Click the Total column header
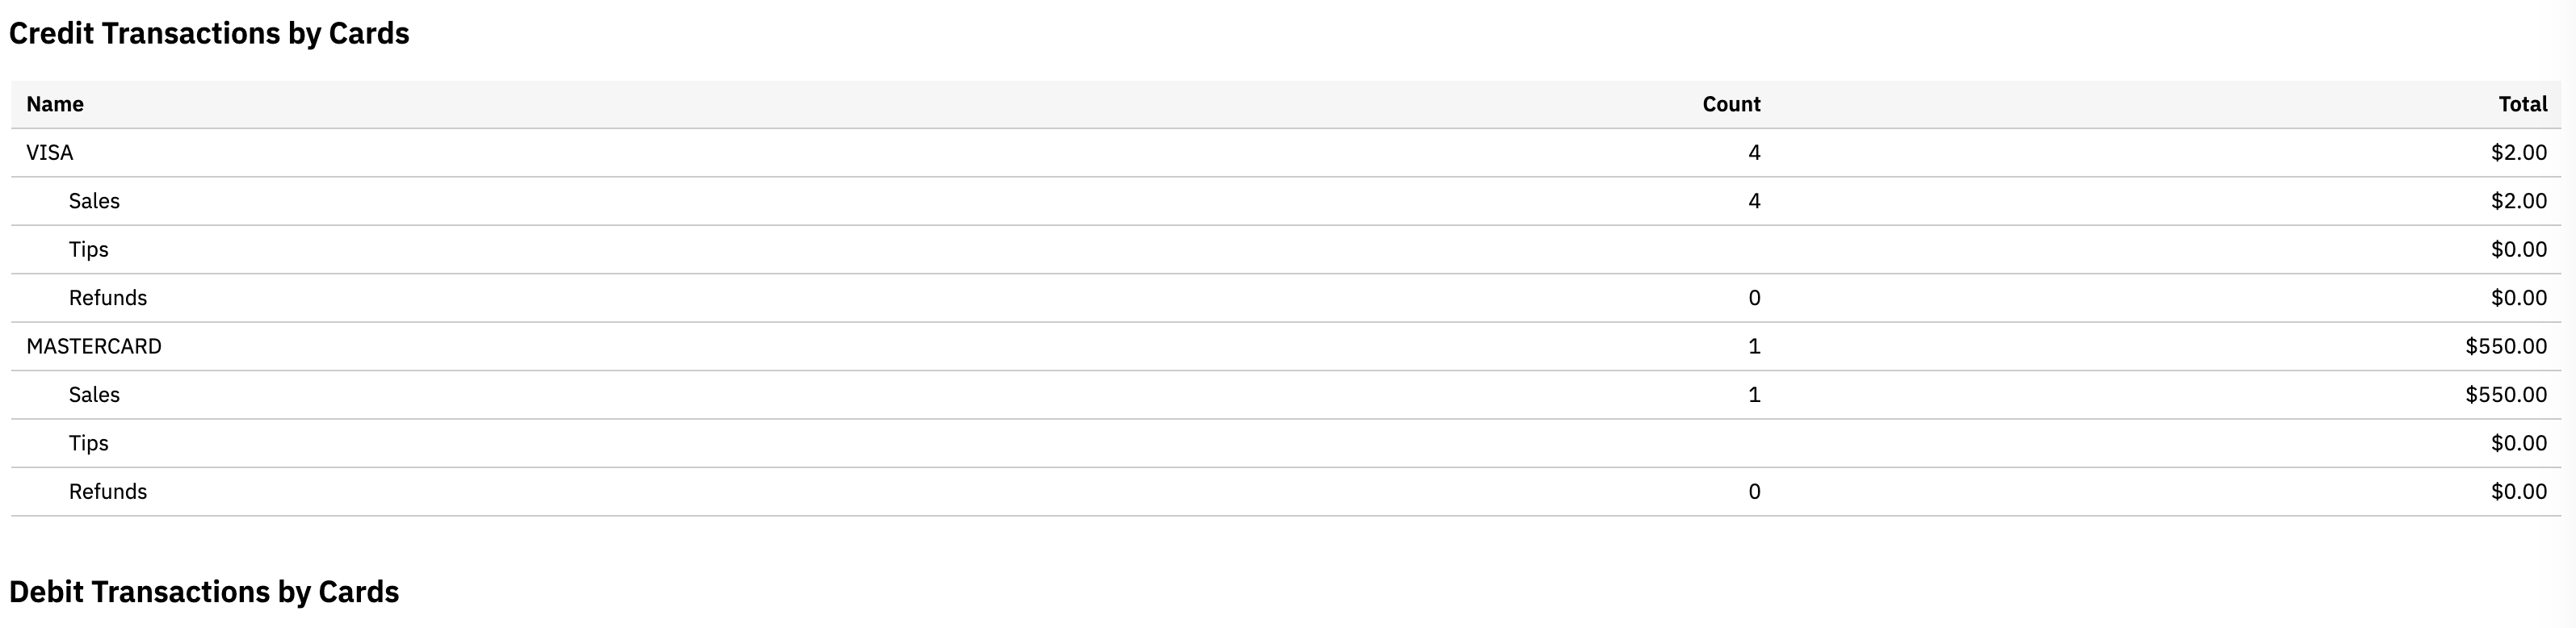Image resolution: width=2576 pixels, height=628 pixels. pyautogui.click(x=2522, y=104)
